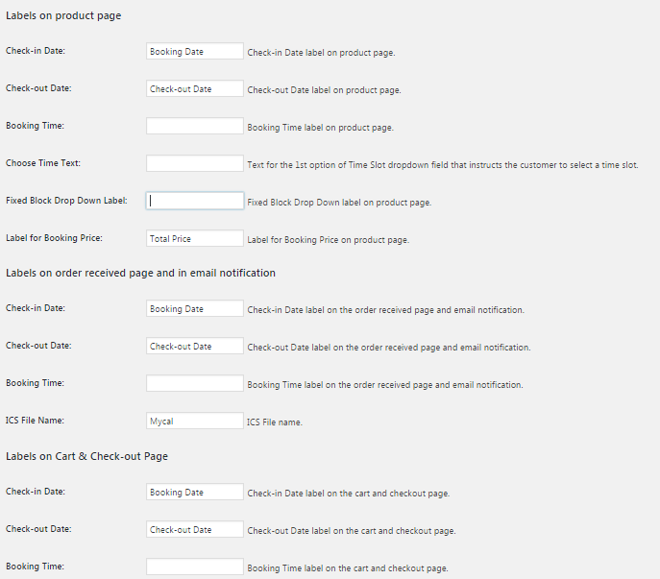Click 'Check-out Date label on product page.' description
Image resolution: width=660 pixels, height=579 pixels.
(x=324, y=90)
